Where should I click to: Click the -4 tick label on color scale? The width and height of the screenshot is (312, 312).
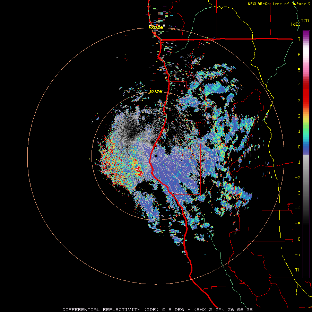(298, 208)
